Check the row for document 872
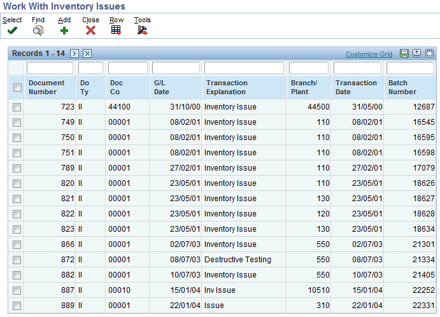440x317 pixels. [x=17, y=260]
